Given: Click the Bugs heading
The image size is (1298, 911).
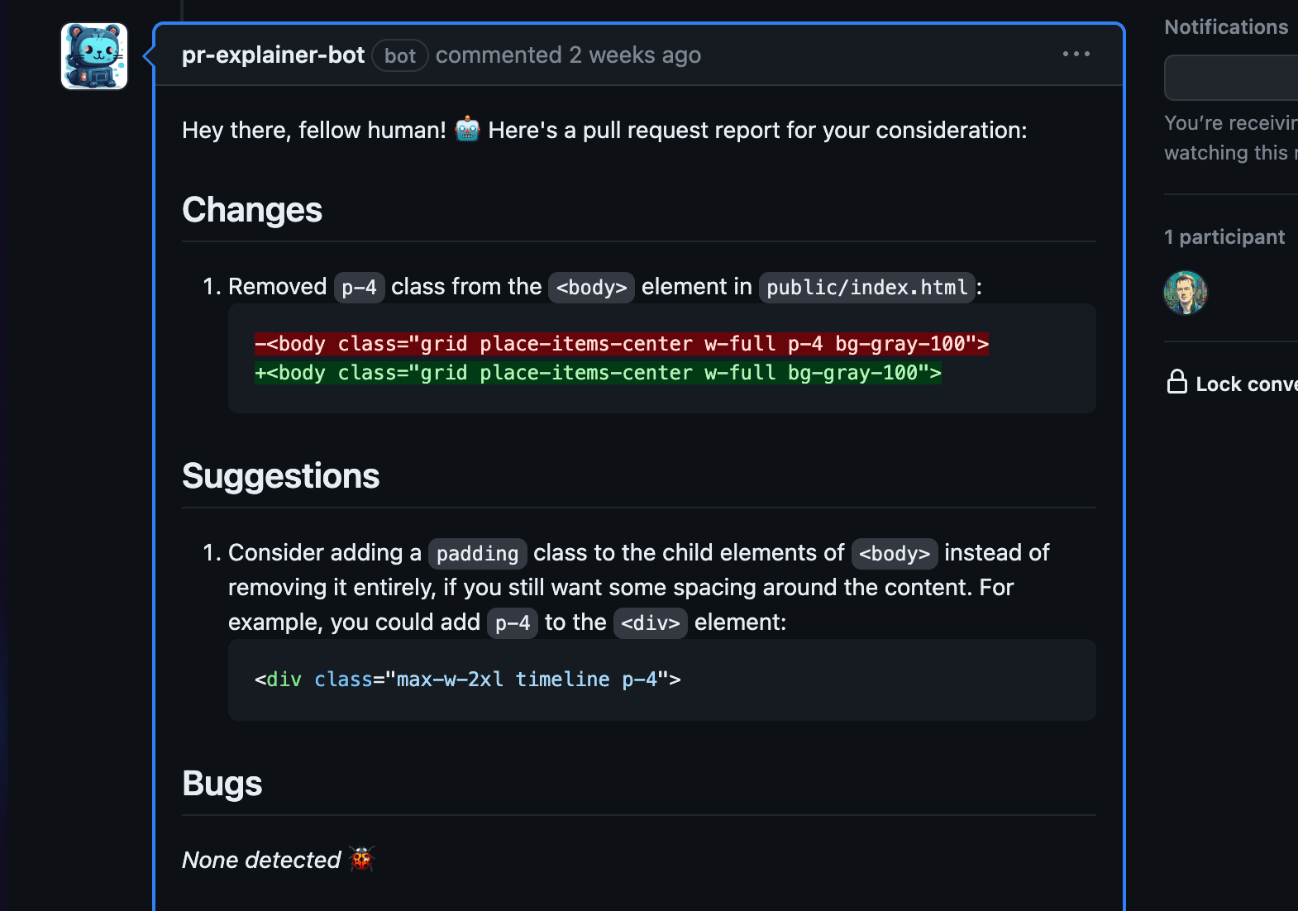Looking at the screenshot, I should click(x=222, y=784).
